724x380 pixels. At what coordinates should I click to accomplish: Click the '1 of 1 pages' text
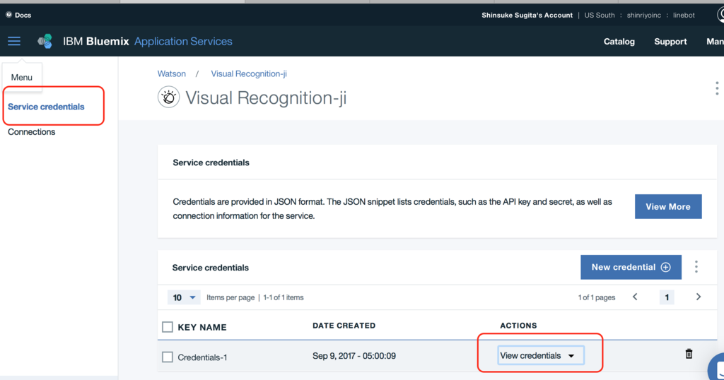597,297
